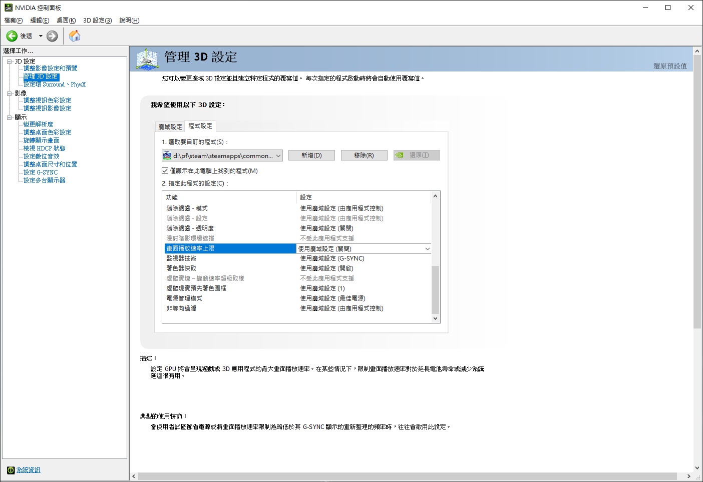Select the 著色器快取 row
Viewport: 703px width, 482px height.
pos(297,268)
